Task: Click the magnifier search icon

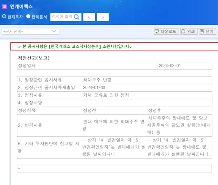Action: point(77,17)
